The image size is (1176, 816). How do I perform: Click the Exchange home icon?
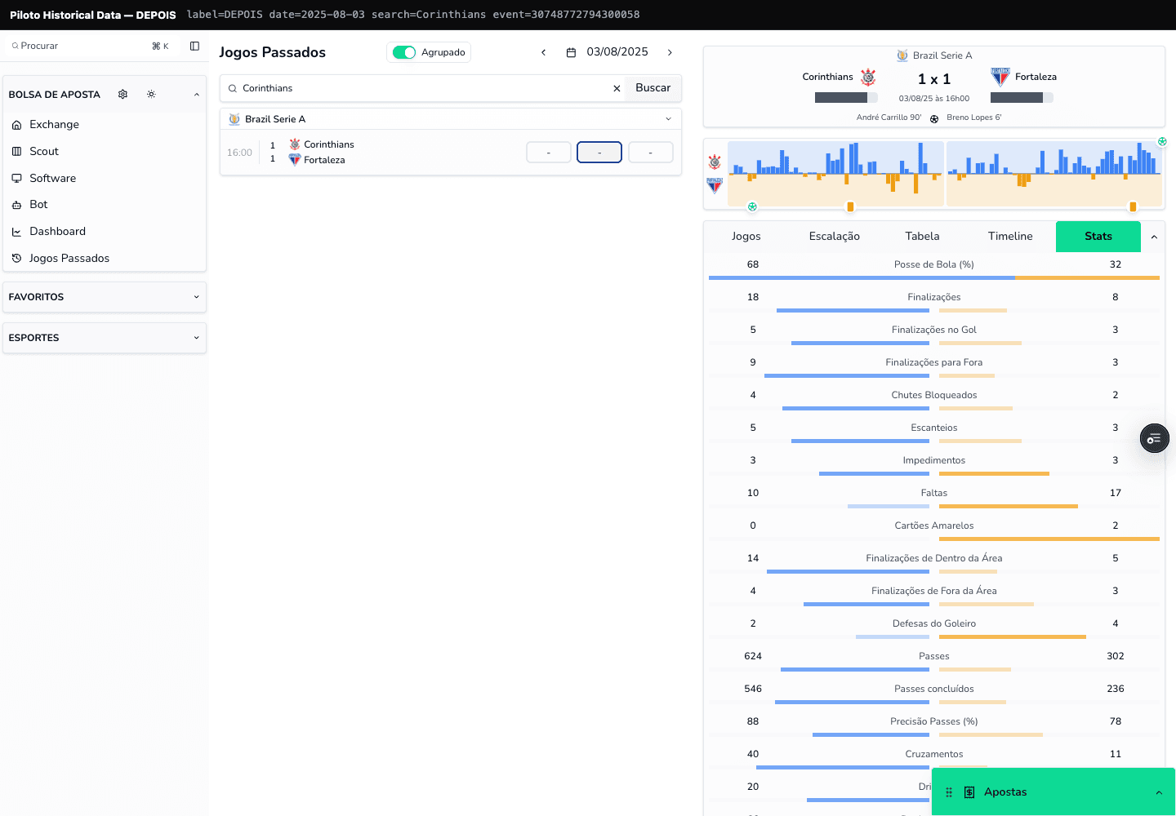(x=16, y=125)
